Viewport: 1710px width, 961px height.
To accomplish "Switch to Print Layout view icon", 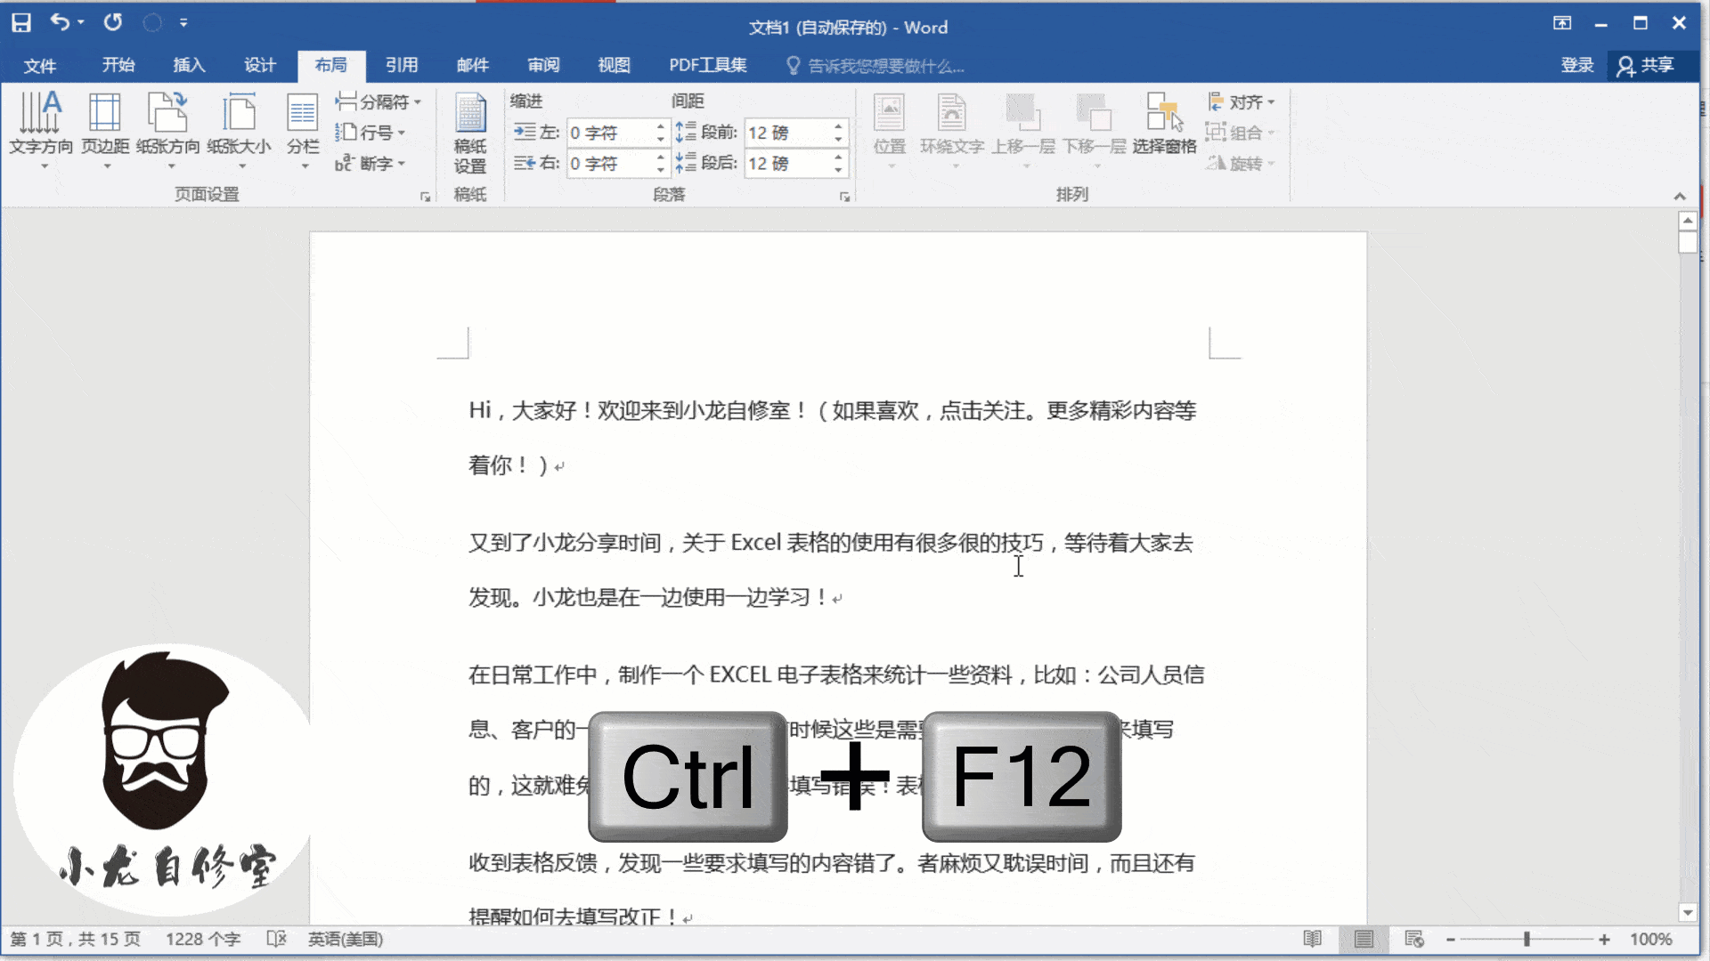I will point(1364,940).
